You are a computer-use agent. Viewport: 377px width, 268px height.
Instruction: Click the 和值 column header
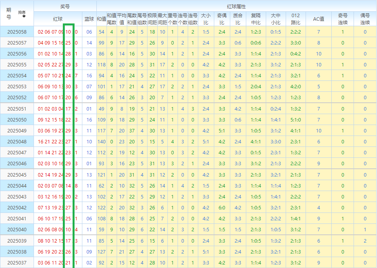(101, 19)
